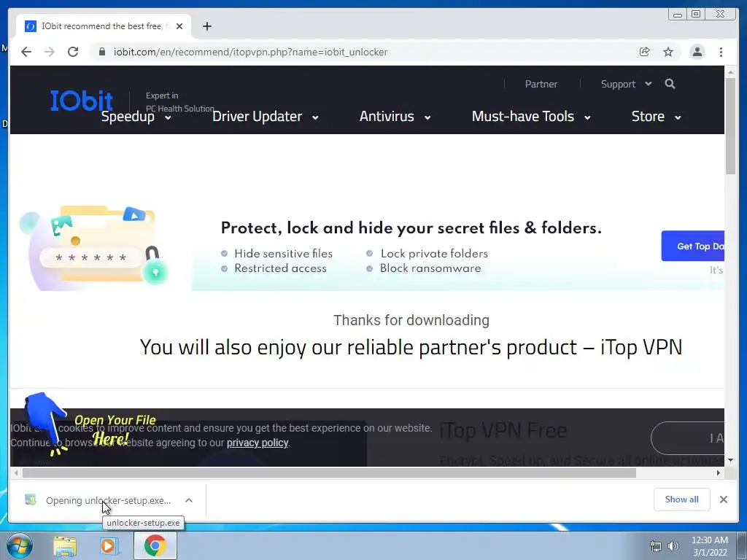Click the Chrome taskbar icon
Screen dimensions: 747x560
155,546
